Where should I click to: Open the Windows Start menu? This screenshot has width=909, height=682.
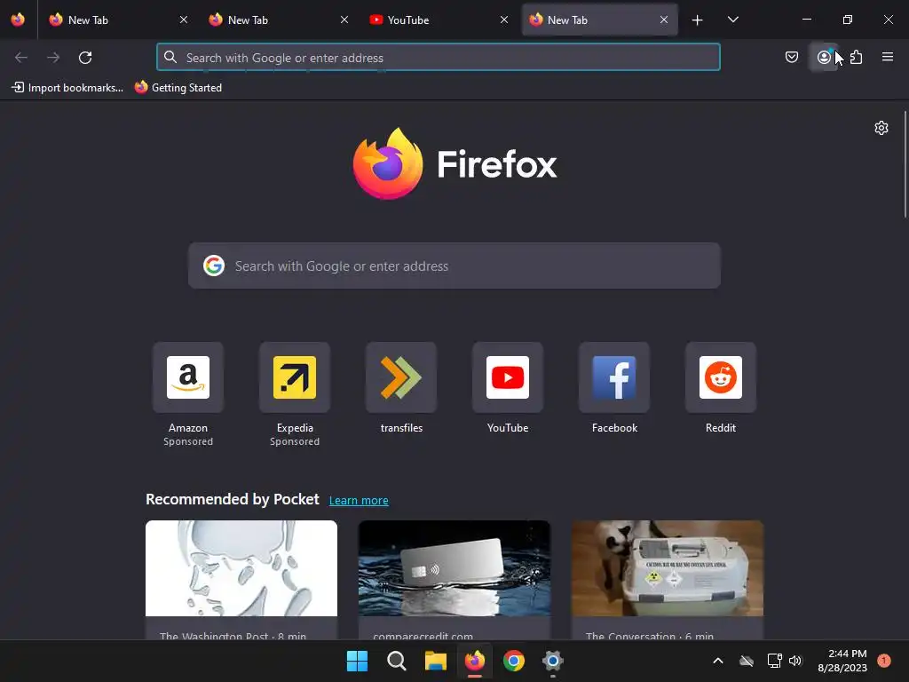(x=357, y=661)
